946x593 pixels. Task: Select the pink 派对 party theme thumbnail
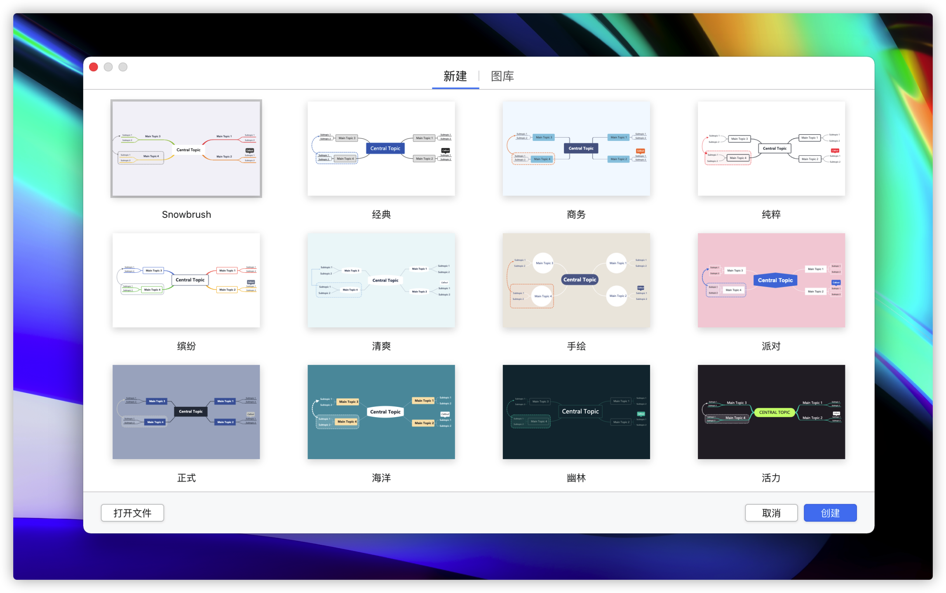[x=771, y=280]
